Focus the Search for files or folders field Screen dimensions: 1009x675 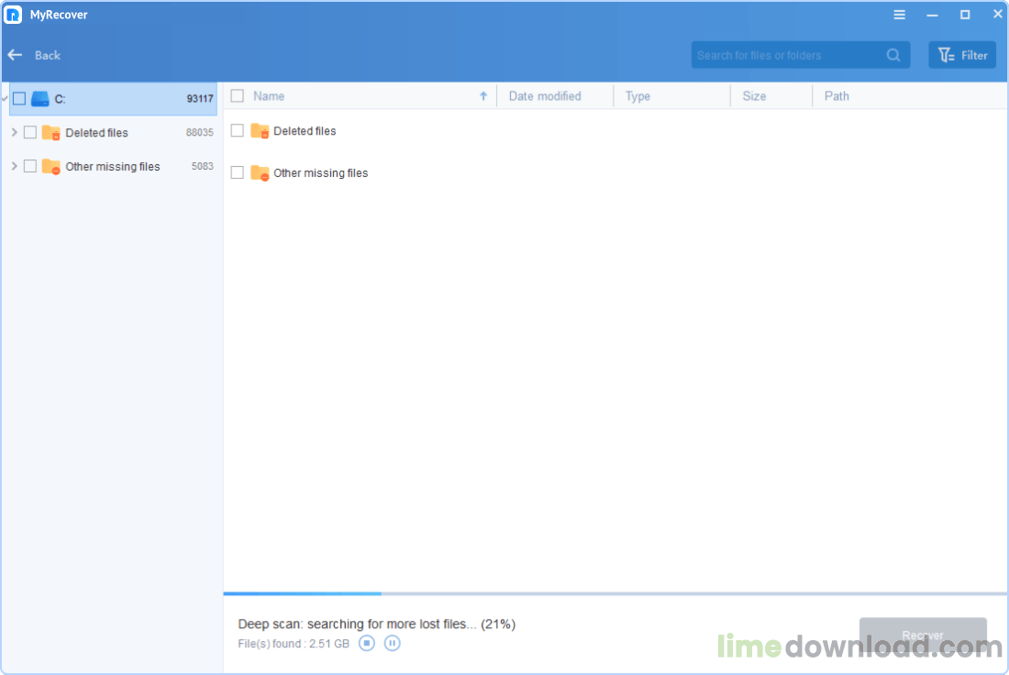pos(800,55)
